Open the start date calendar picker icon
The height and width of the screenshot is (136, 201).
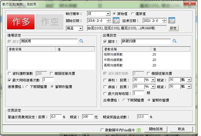[116, 21]
